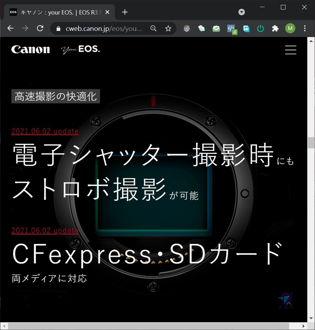Open the zoom magnifier in address bar
This screenshot has height=330, width=315.
(x=153, y=28)
